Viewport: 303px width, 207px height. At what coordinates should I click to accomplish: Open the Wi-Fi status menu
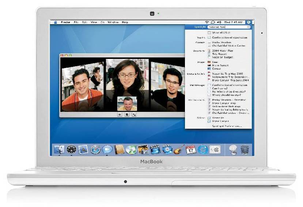pos(207,22)
